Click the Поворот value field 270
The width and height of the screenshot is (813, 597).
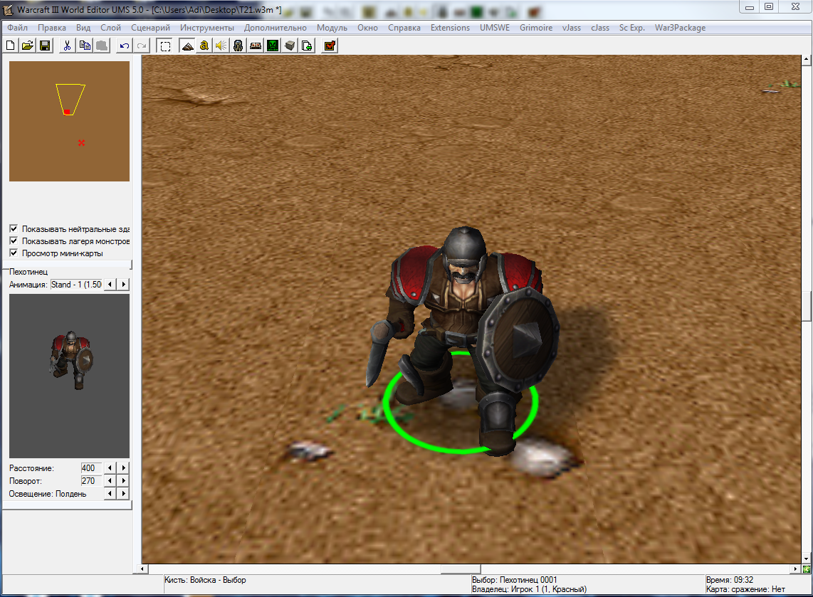[x=90, y=480]
